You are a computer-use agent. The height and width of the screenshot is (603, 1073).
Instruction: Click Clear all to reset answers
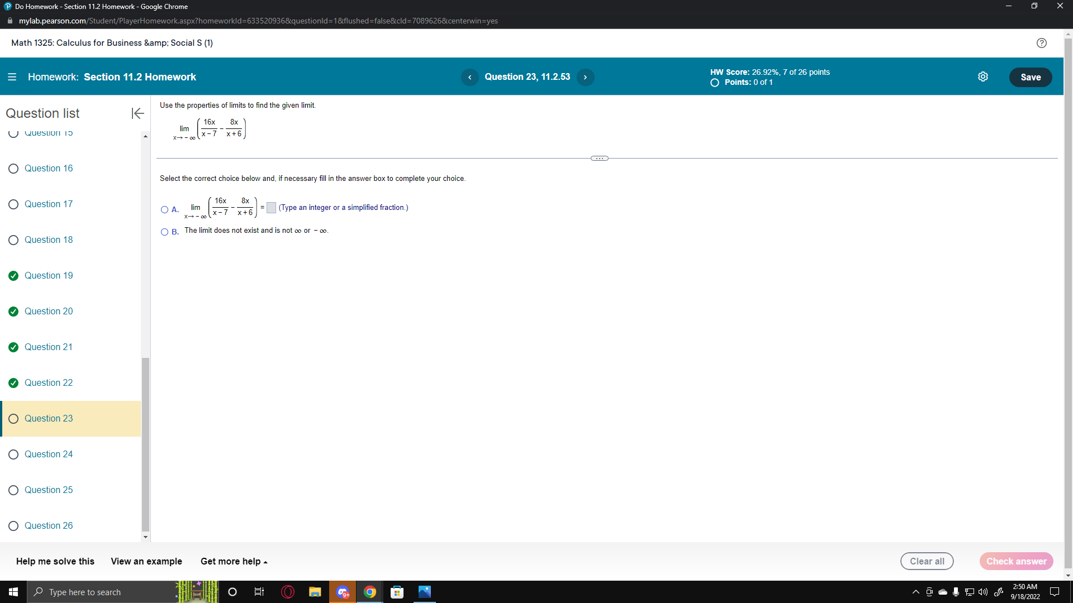927,561
